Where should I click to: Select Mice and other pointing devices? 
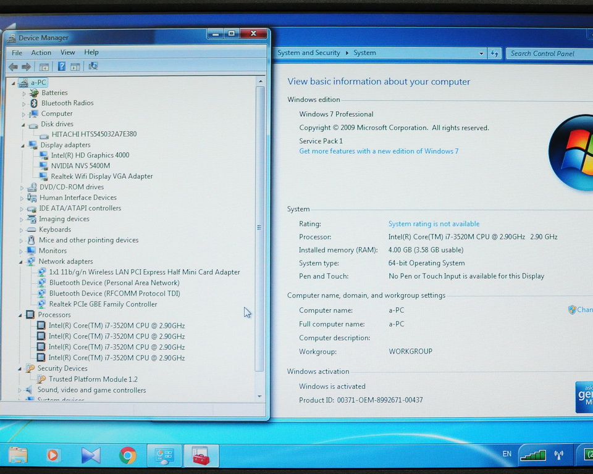88,240
